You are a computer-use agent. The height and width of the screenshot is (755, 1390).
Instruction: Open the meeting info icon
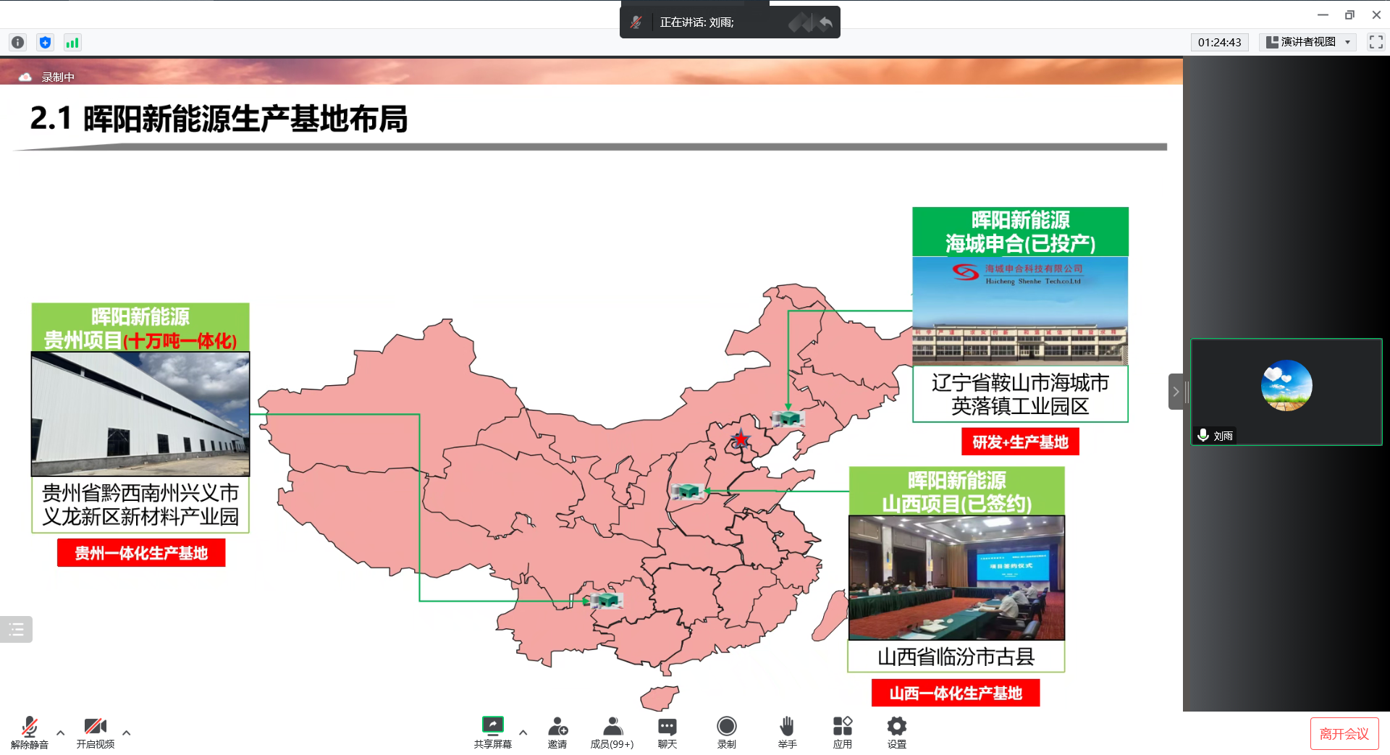(18, 43)
